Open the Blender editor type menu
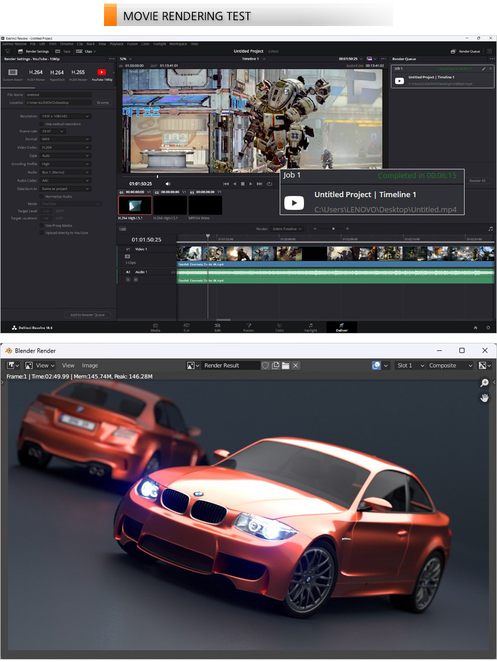The width and height of the screenshot is (497, 662). pos(13,365)
